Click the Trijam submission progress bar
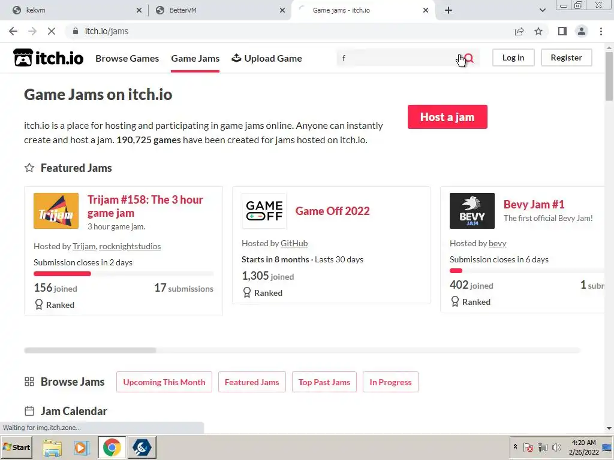The height and width of the screenshot is (460, 614). (x=124, y=274)
